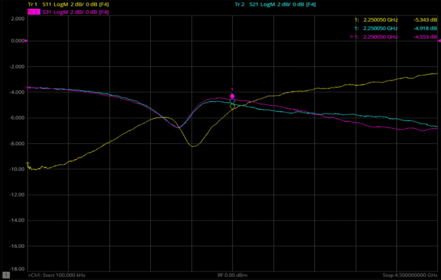Click the left magenta reference level arrow

(x=26, y=41)
